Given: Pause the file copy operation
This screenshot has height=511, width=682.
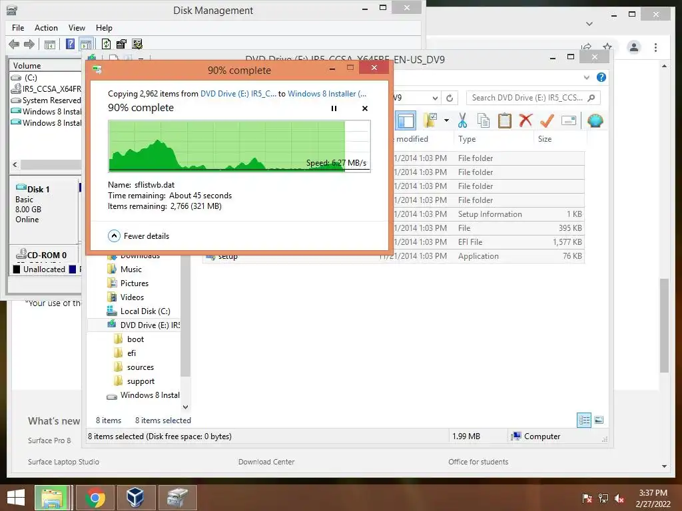Looking at the screenshot, I should coord(334,108).
